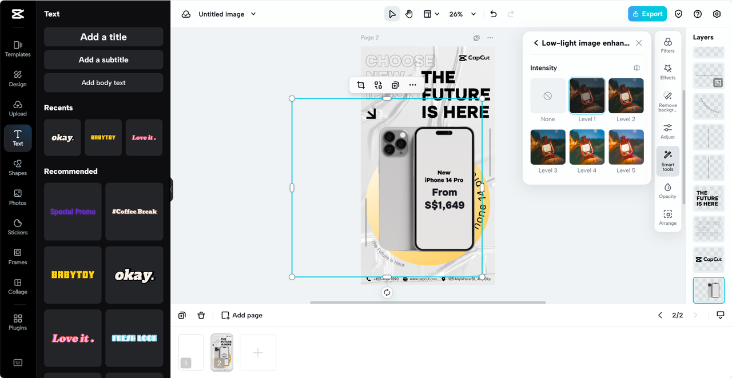Viewport: 732px width, 378px height.
Task: Open the Shapes sidebar panel
Action: click(x=18, y=168)
